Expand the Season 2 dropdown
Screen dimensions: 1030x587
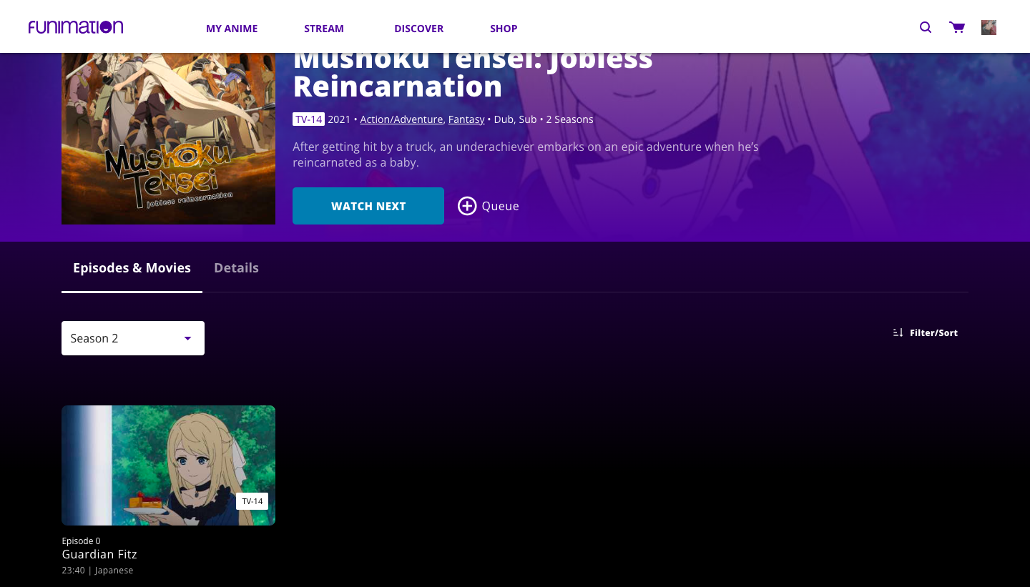(x=133, y=338)
